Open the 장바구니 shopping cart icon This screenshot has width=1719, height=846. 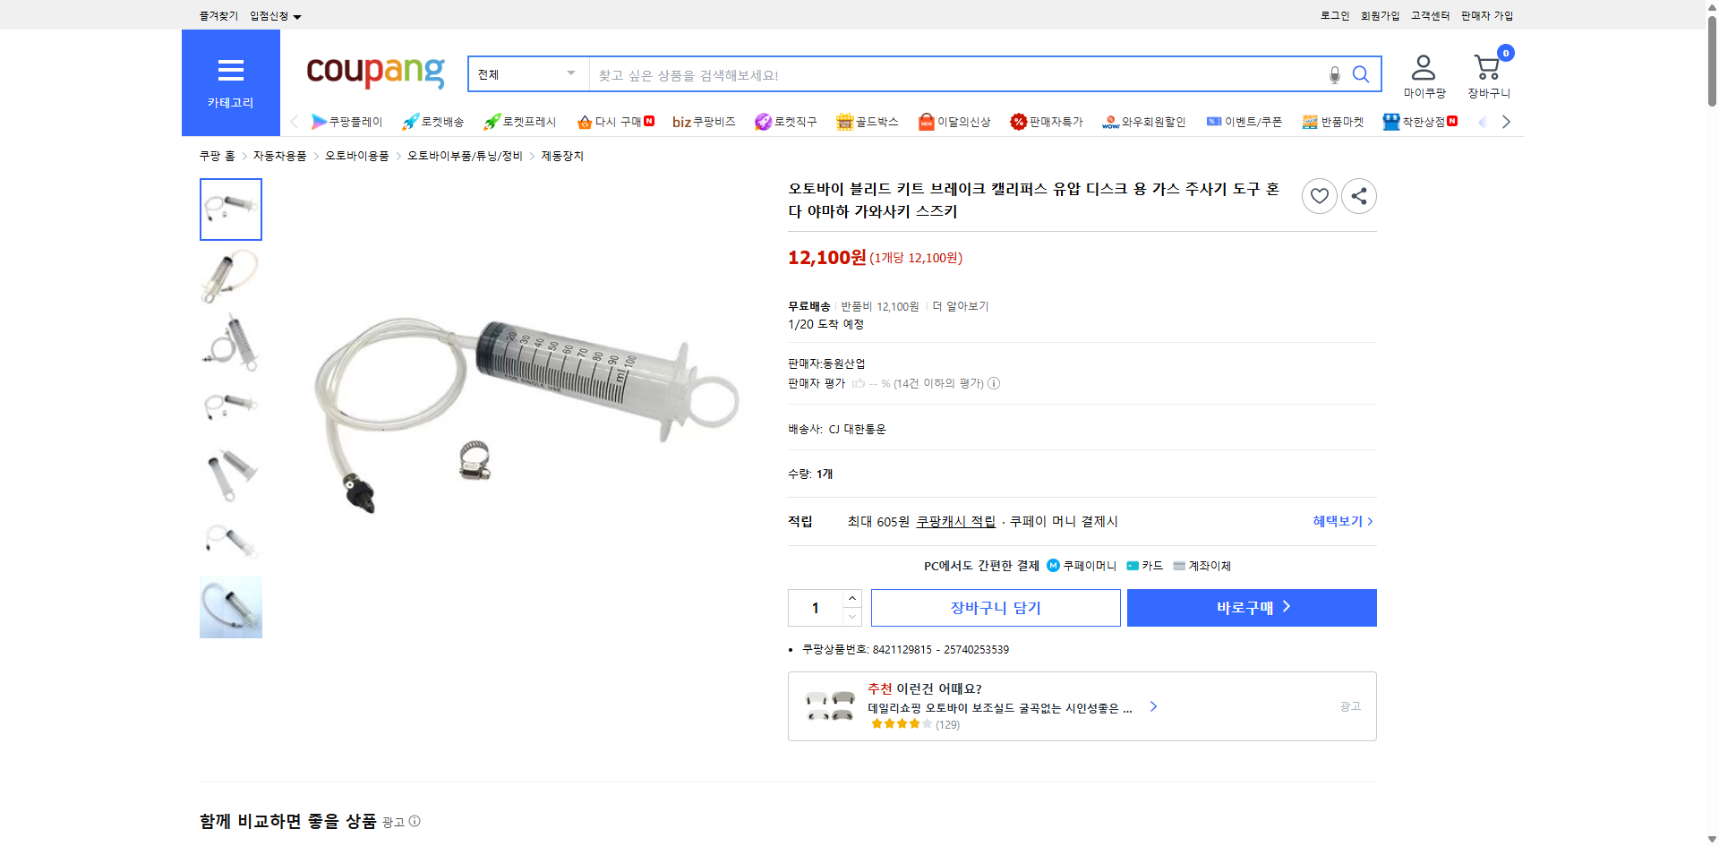point(1486,67)
